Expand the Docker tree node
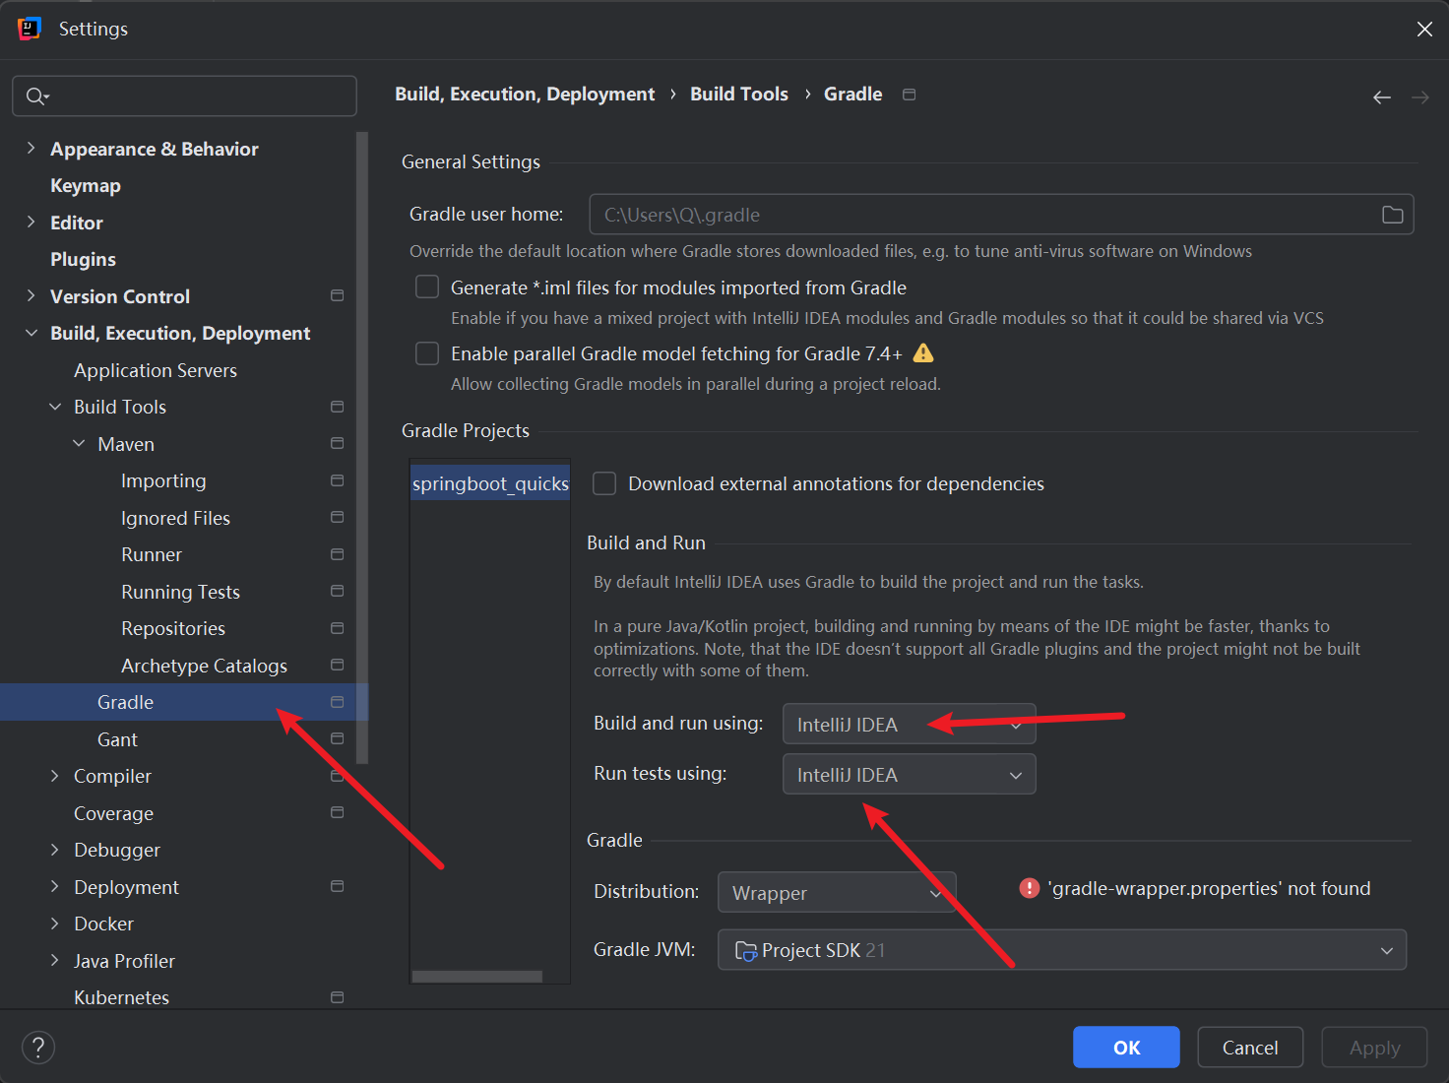The height and width of the screenshot is (1083, 1449). tap(54, 924)
